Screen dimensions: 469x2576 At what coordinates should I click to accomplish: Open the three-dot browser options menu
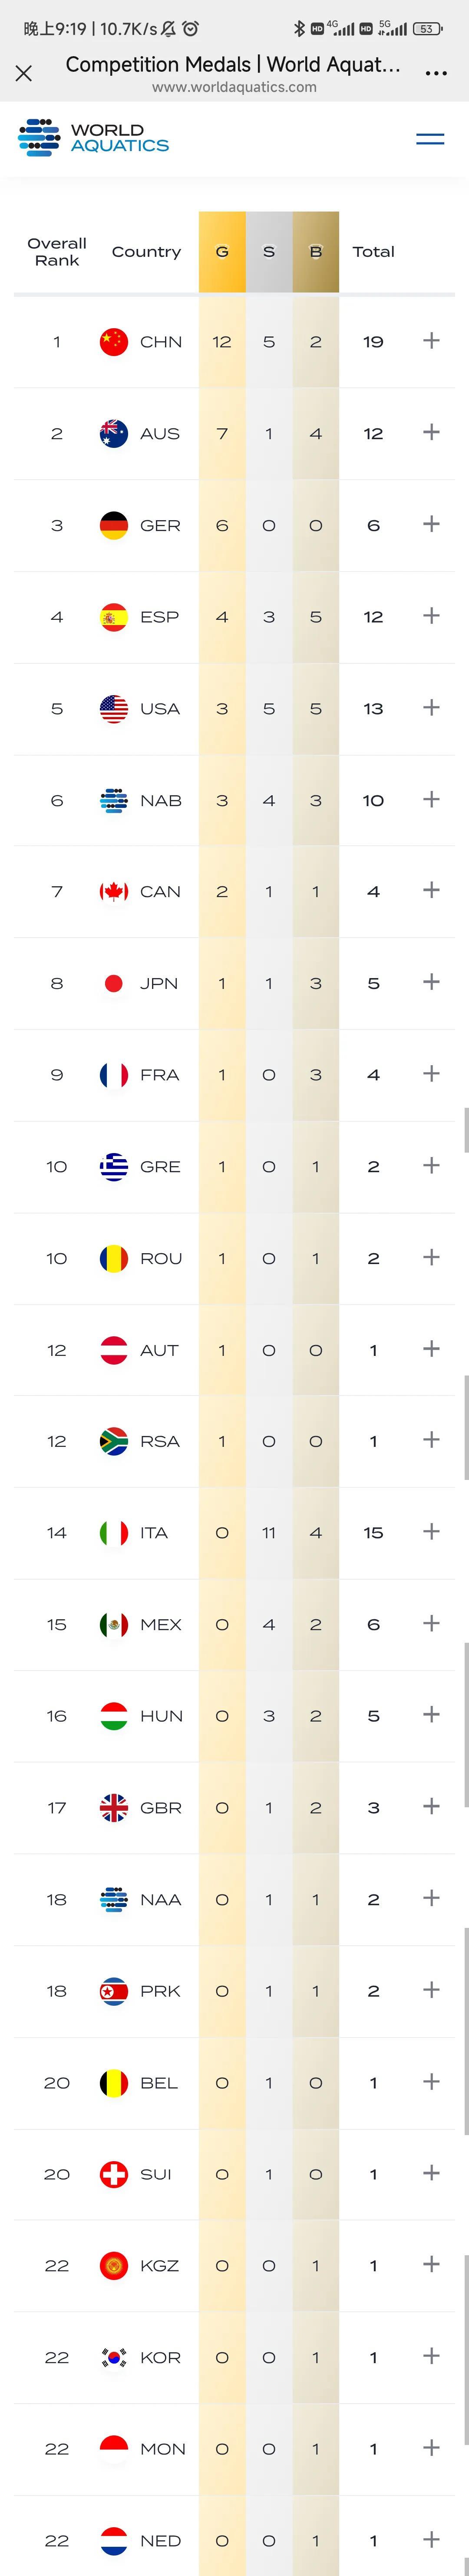click(x=436, y=73)
